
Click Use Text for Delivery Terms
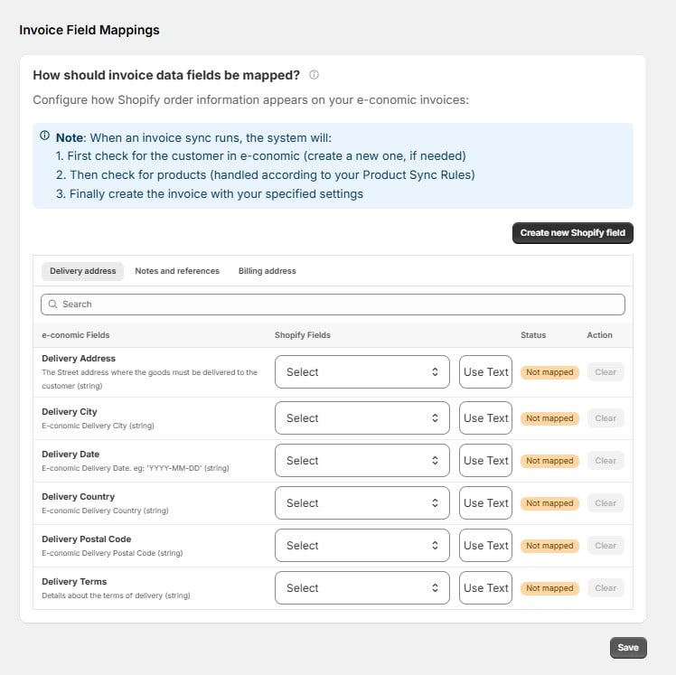click(x=486, y=588)
